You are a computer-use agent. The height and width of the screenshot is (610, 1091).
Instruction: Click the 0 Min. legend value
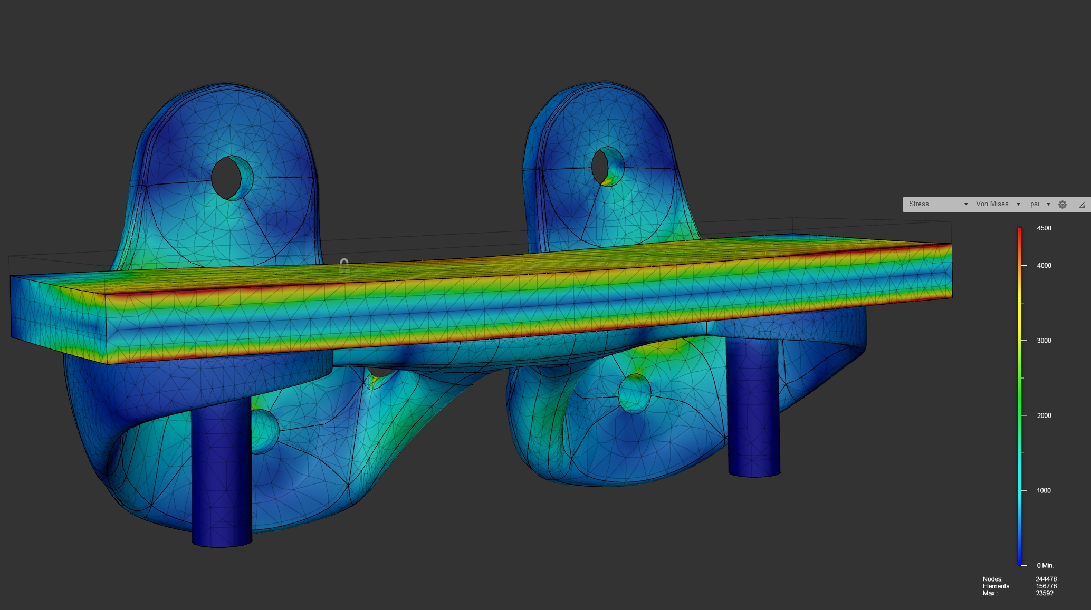coord(1045,565)
